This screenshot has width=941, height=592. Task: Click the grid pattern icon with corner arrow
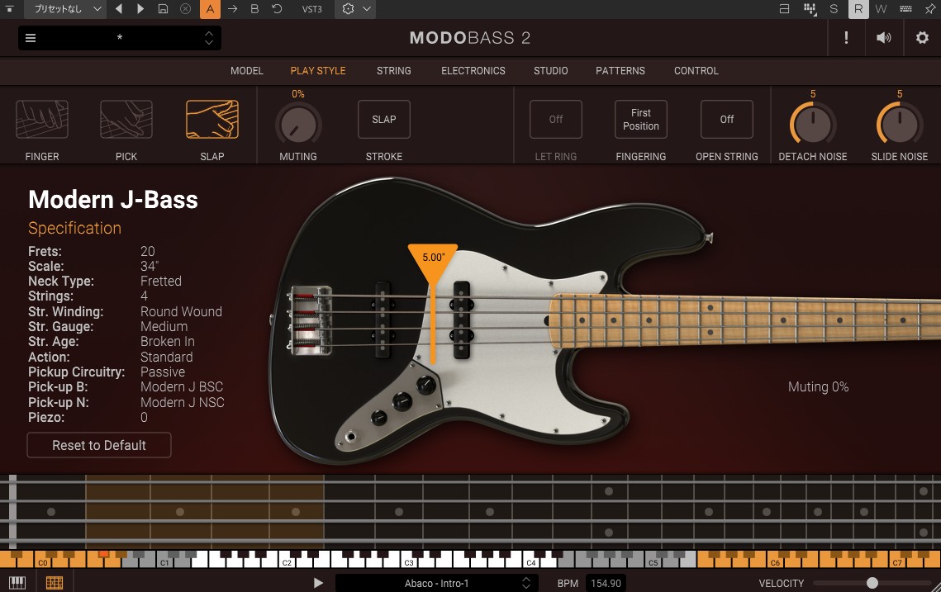[810, 9]
